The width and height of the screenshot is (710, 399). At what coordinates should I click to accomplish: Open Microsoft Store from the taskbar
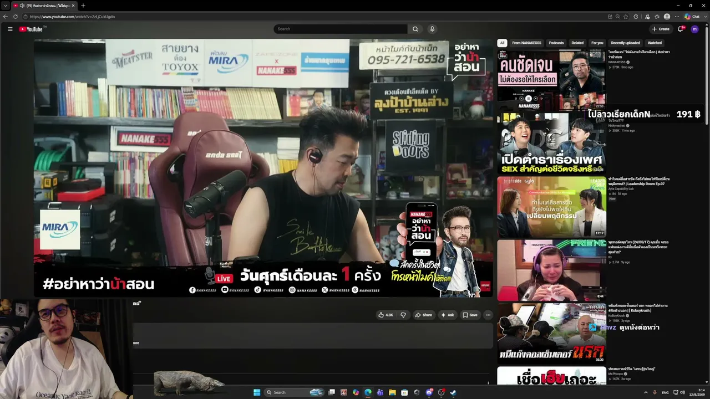(x=404, y=392)
